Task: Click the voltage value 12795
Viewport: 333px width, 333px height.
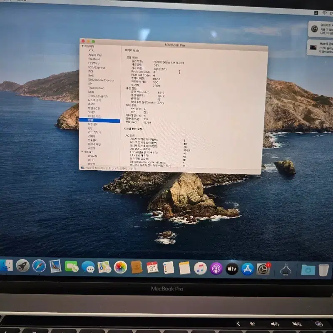Action: (147, 122)
